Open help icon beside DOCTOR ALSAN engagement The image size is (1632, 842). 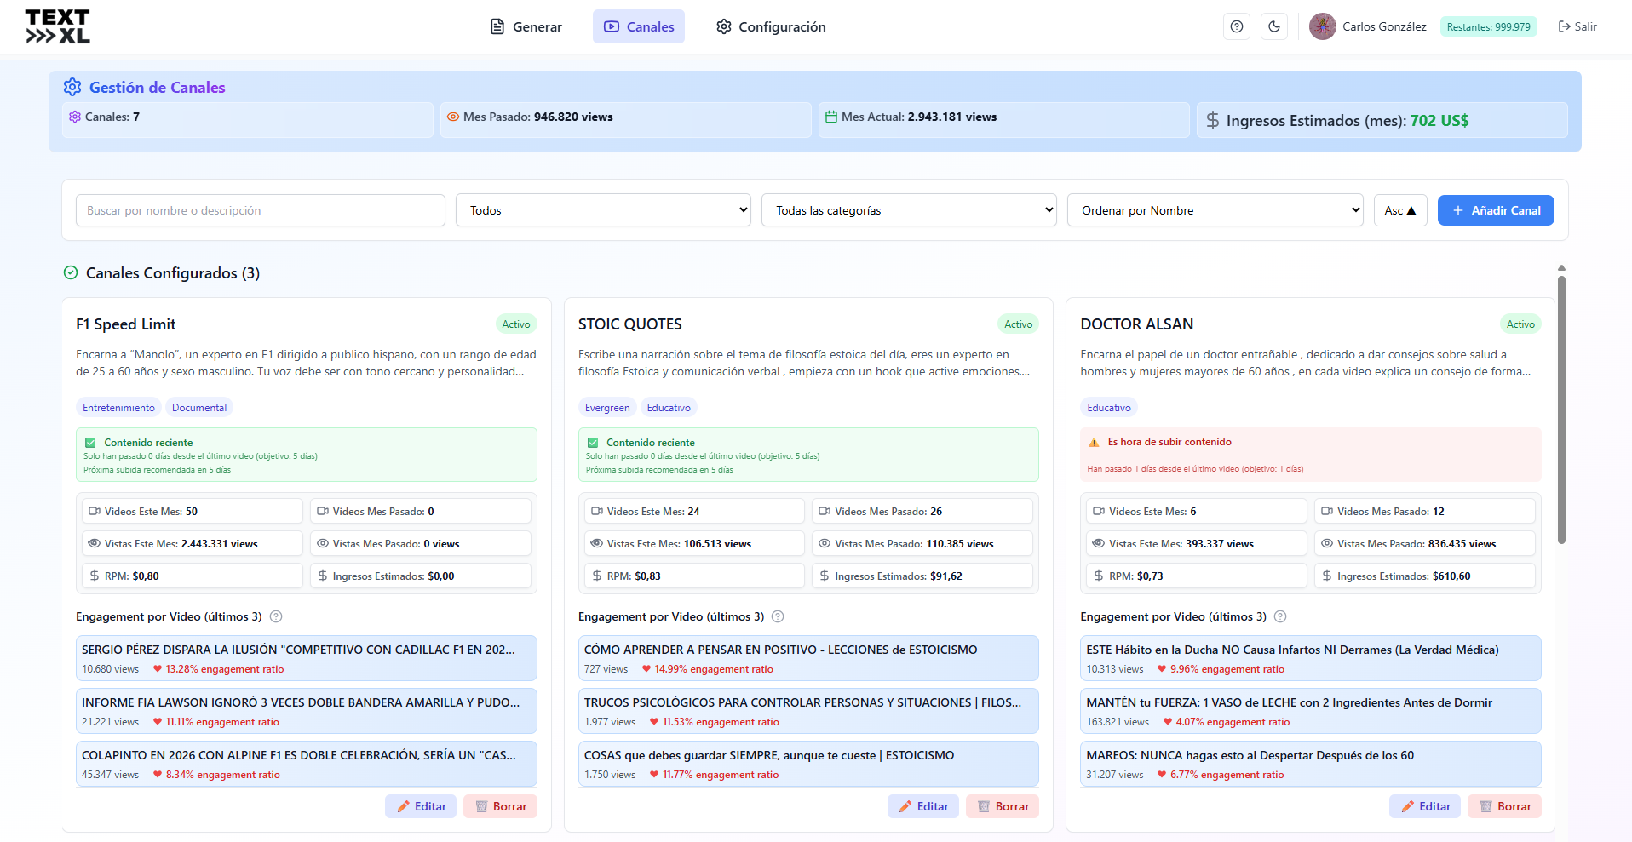(1280, 616)
